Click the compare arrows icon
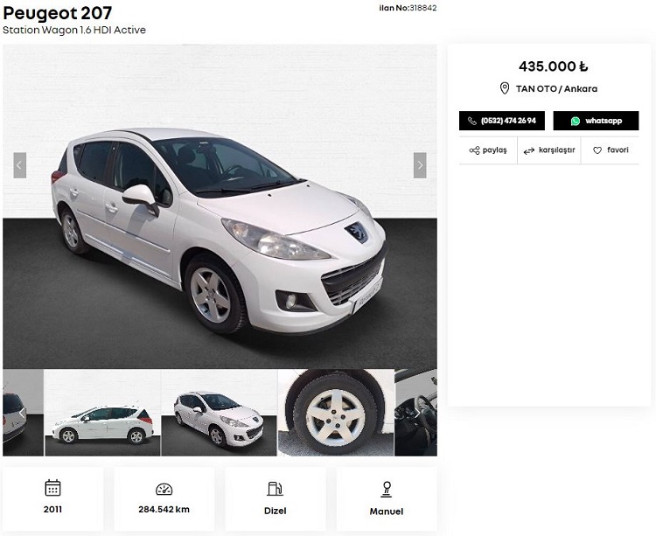The image size is (656, 536). coord(529,150)
